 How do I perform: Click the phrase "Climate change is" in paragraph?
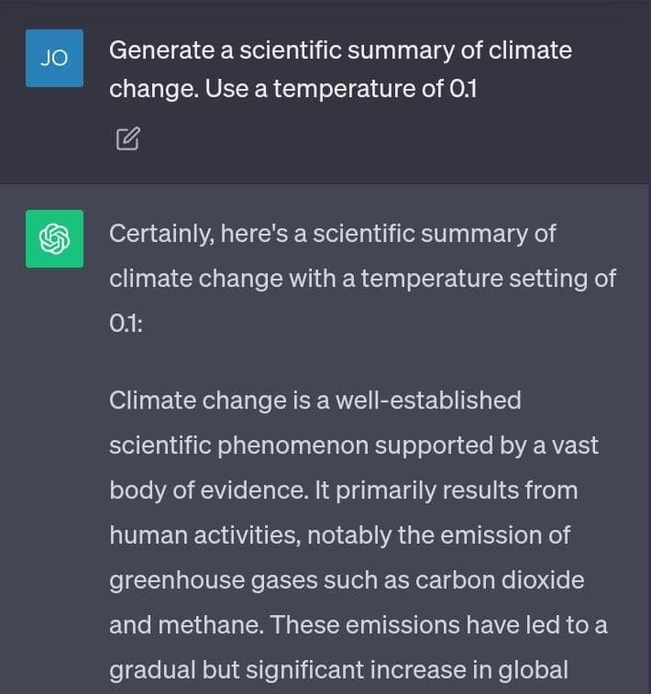pos(210,401)
